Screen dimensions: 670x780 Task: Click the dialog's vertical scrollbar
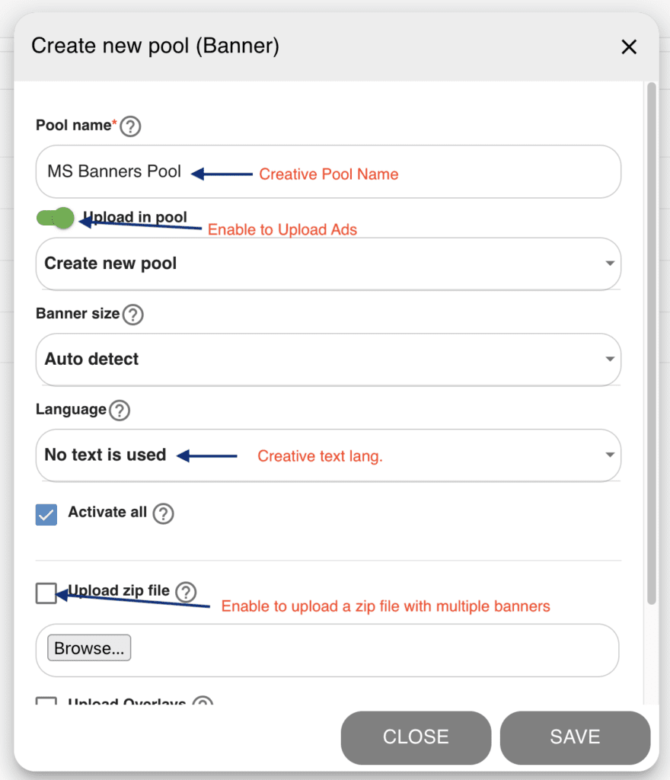tap(651, 344)
